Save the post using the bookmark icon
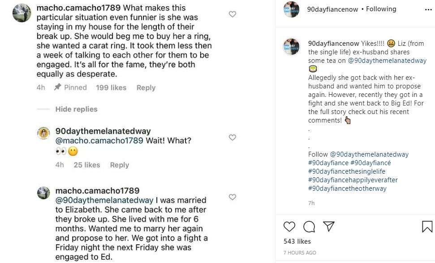The height and width of the screenshot is (263, 435). pos(427,227)
